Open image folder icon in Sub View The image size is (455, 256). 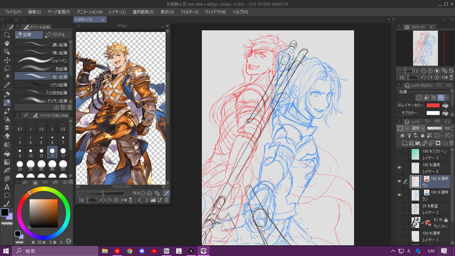tap(153, 200)
